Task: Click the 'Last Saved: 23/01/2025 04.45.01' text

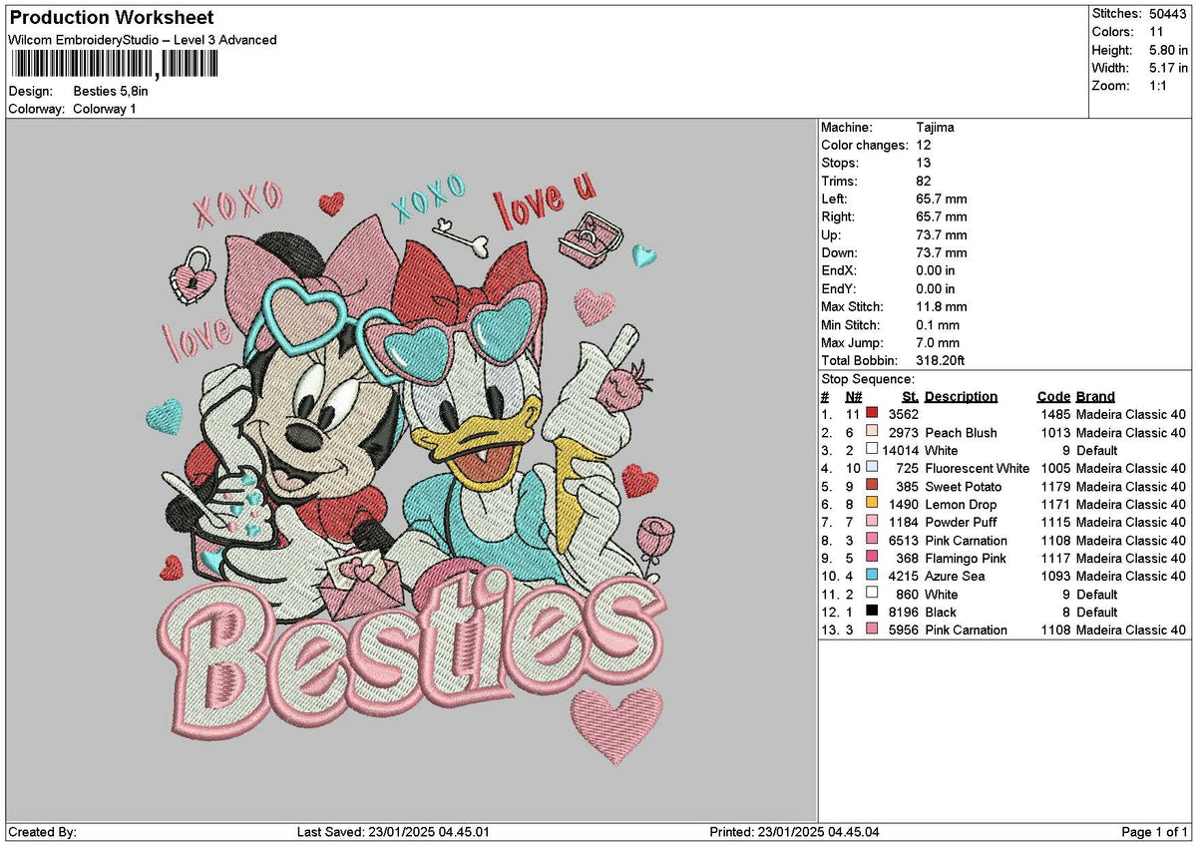Action: coord(393,832)
